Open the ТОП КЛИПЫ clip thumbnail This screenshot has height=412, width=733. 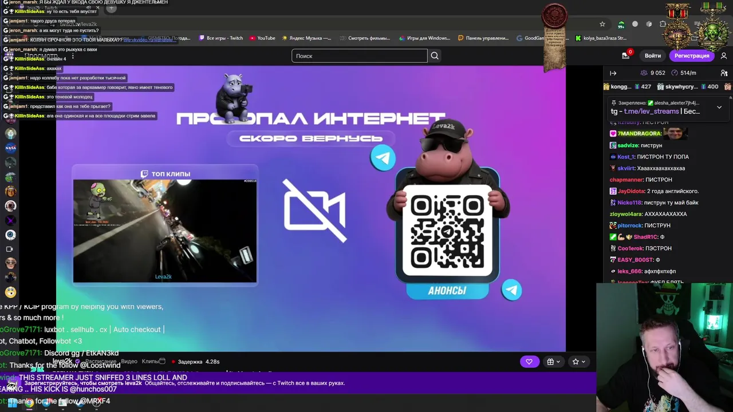[165, 231]
